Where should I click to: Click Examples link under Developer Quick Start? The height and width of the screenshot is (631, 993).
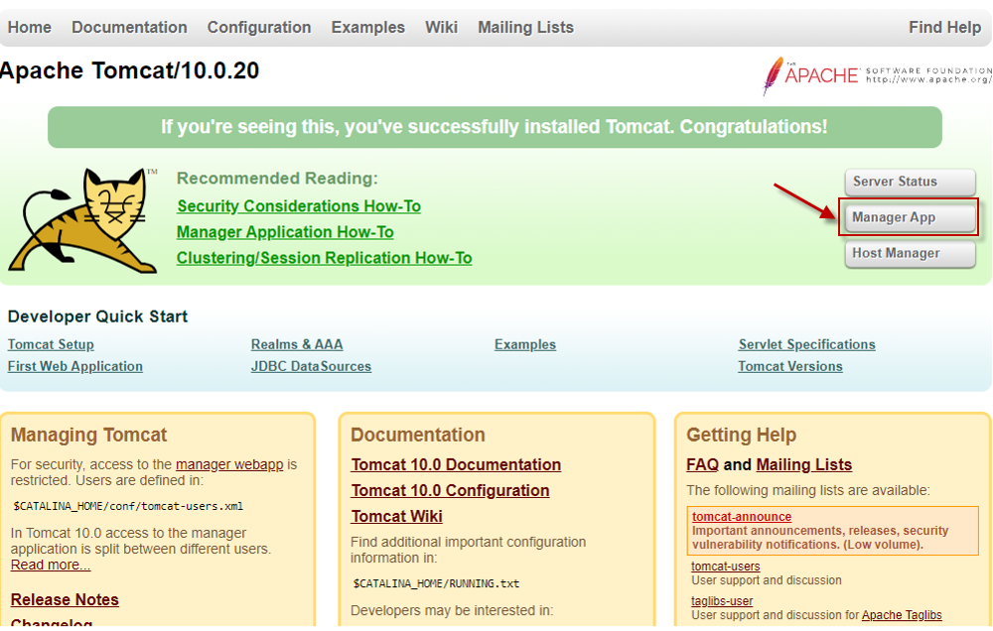click(525, 344)
